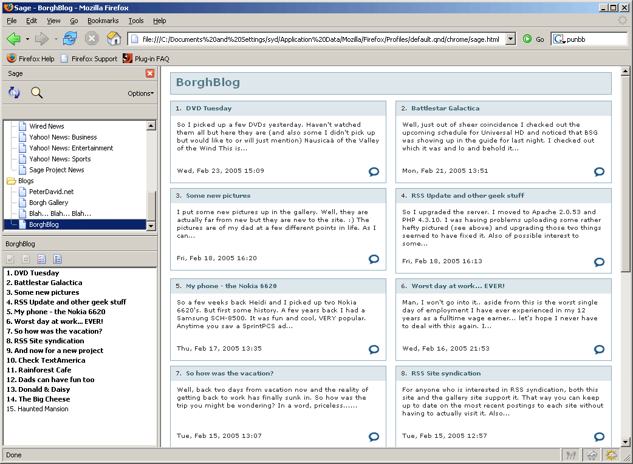Screen dimensions: 633x464
Task: Open comment bubble for Nokia 6620 post
Action: pos(374,349)
